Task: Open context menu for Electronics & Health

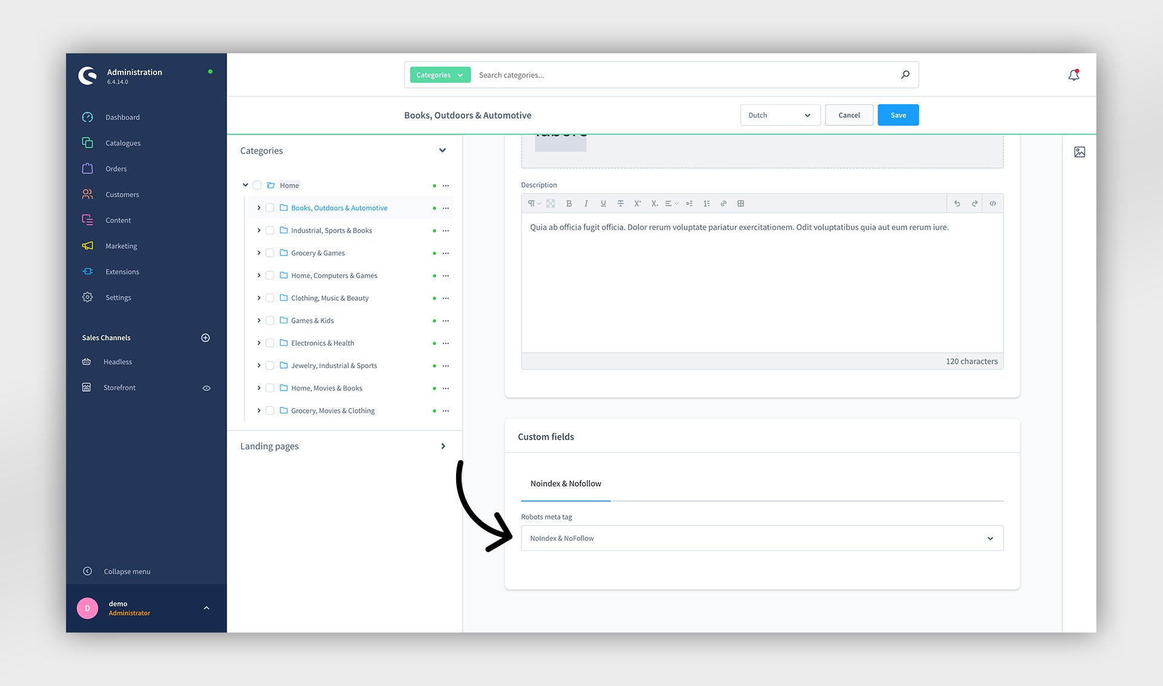Action: point(446,343)
